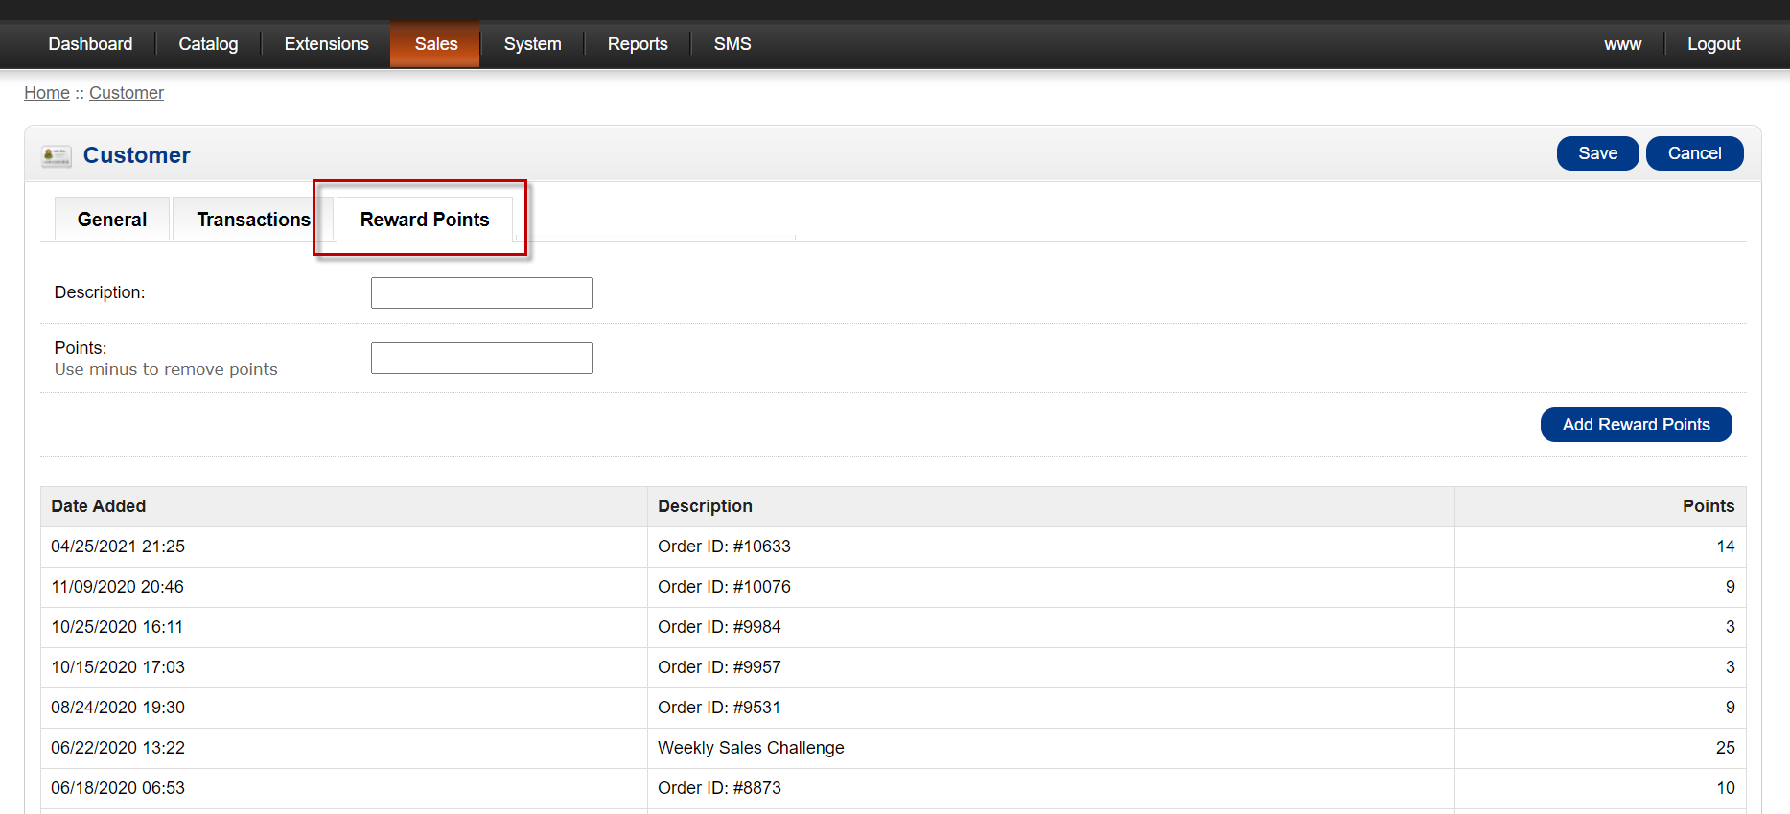The width and height of the screenshot is (1790, 814).
Task: Click the Customer page heading text
Action: [x=137, y=155]
